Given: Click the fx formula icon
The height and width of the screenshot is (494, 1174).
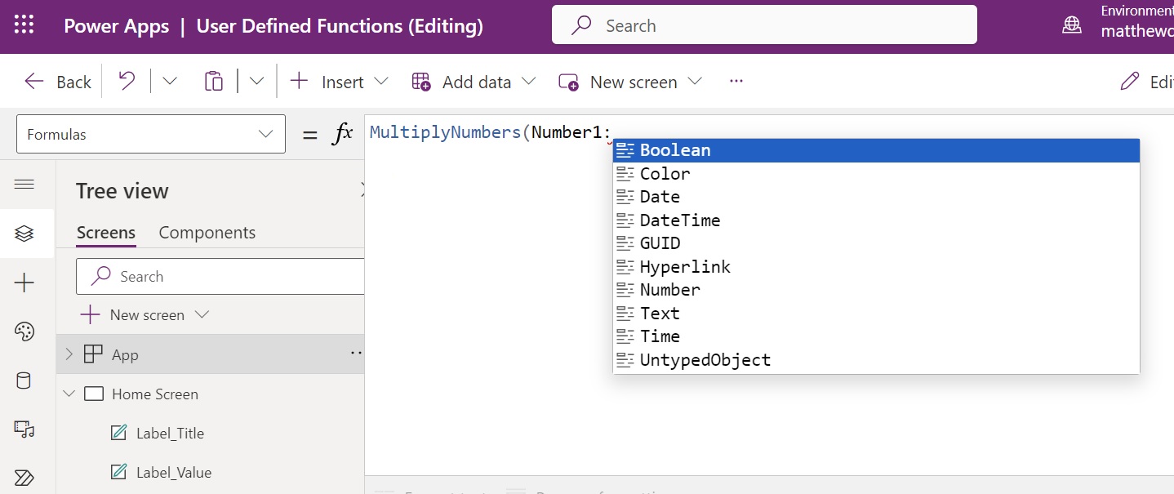Looking at the screenshot, I should coord(341,131).
